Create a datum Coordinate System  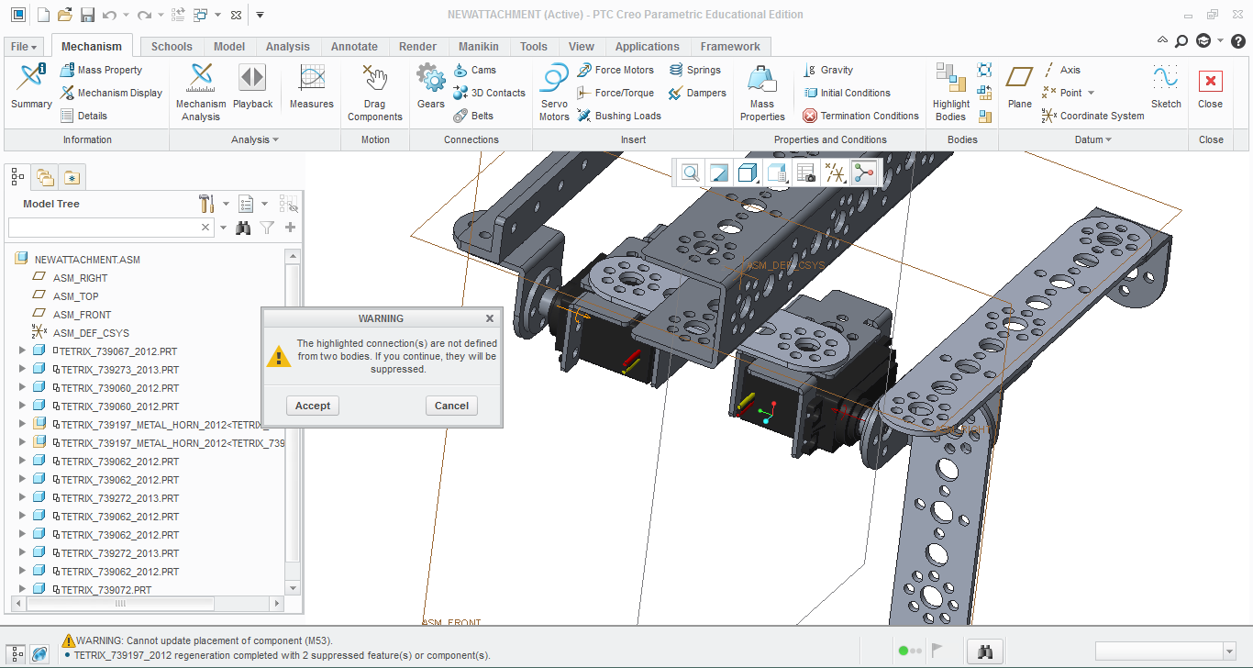click(1093, 116)
